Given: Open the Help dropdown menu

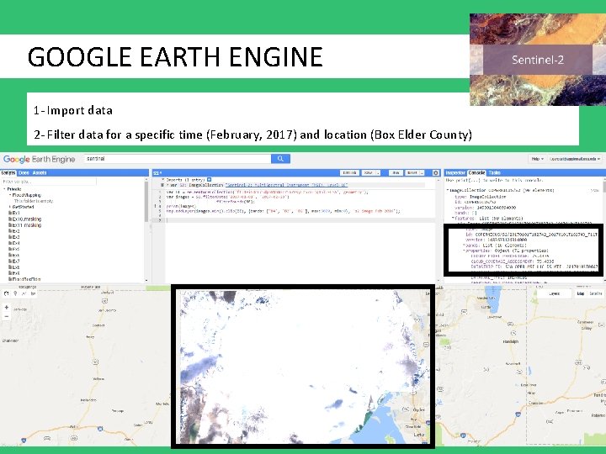Looking at the screenshot, I should pyautogui.click(x=537, y=159).
